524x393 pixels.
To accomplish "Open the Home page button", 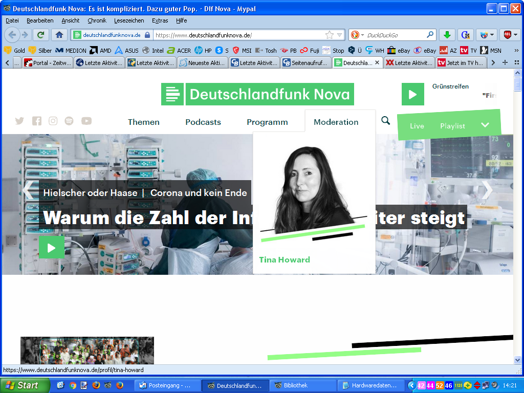I will tap(59, 35).
